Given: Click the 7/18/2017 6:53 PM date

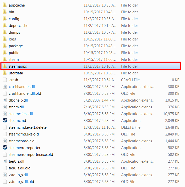Looking at the screenshot, I should [99, 107].
